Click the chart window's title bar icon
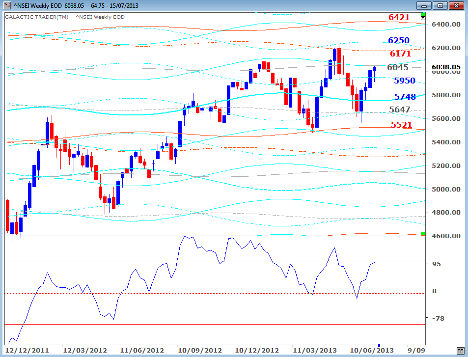The image size is (468, 357). tap(7, 5)
